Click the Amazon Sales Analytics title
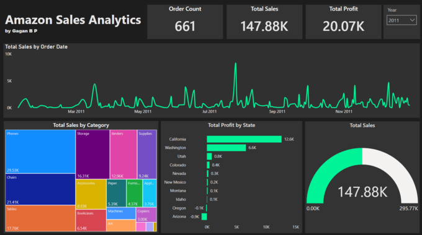Screen dimensions: 422x235 click(73, 20)
